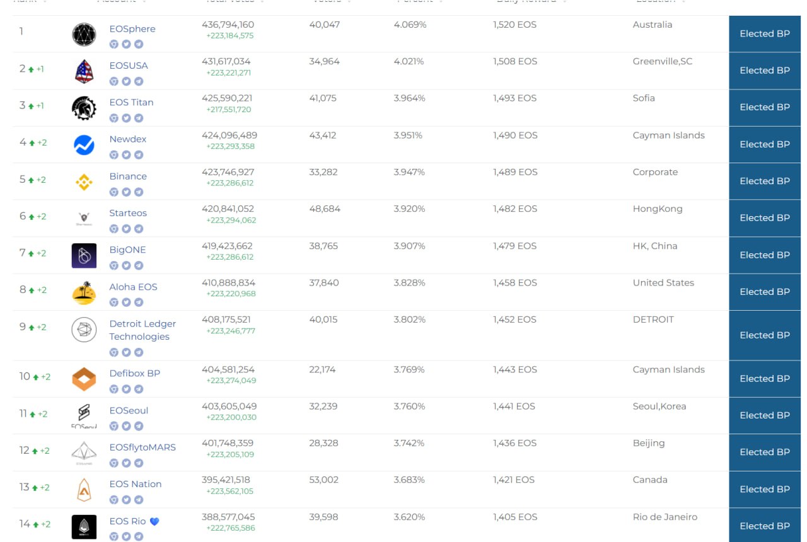Open the Binance account link
Viewport: 807px width, 542px height.
pyautogui.click(x=128, y=176)
